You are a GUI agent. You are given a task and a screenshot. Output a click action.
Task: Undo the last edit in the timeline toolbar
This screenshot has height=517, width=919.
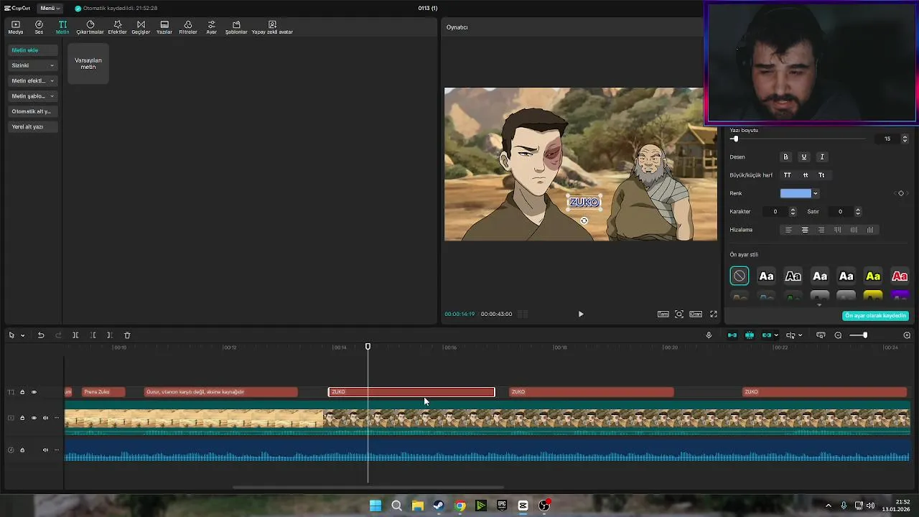41,335
